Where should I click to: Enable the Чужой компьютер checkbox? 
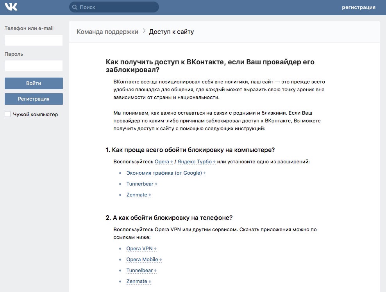pos(8,114)
